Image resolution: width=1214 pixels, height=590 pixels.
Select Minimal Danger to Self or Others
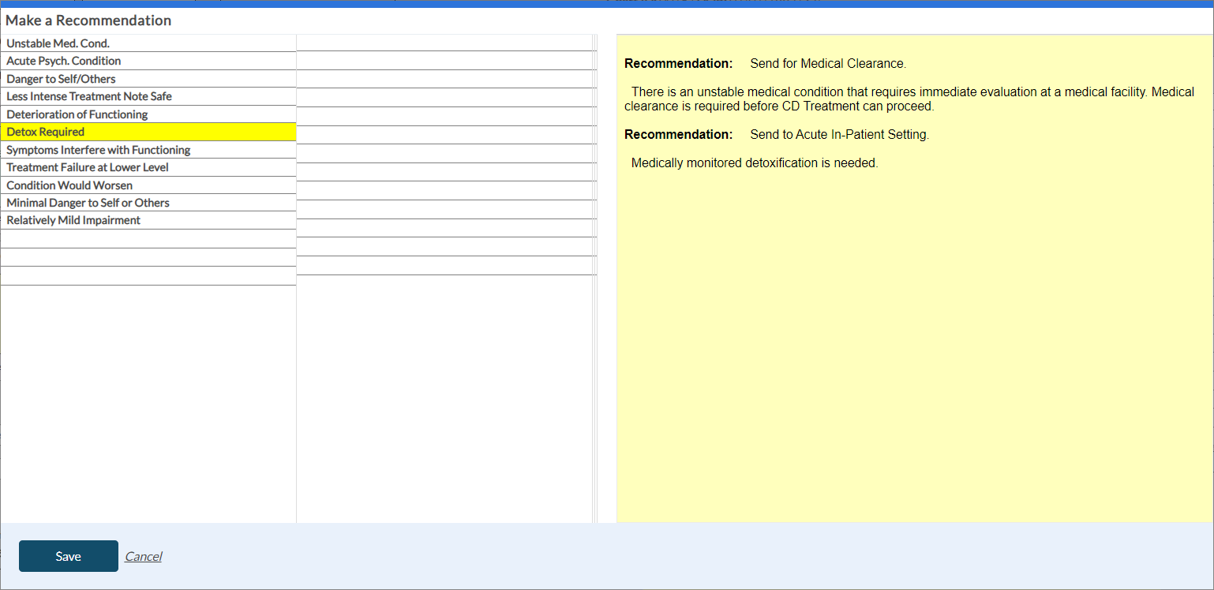88,203
